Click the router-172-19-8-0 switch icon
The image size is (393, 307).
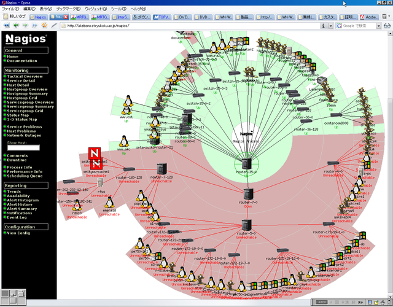210,250
